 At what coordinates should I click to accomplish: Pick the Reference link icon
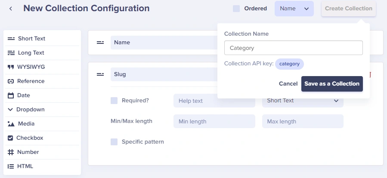click(x=11, y=81)
